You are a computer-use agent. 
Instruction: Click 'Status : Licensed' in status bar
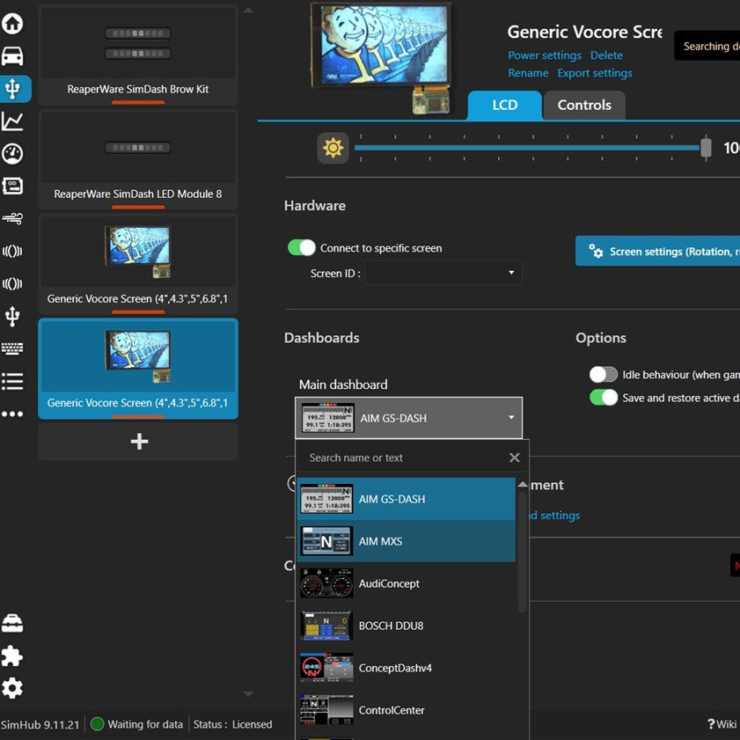[x=232, y=724]
